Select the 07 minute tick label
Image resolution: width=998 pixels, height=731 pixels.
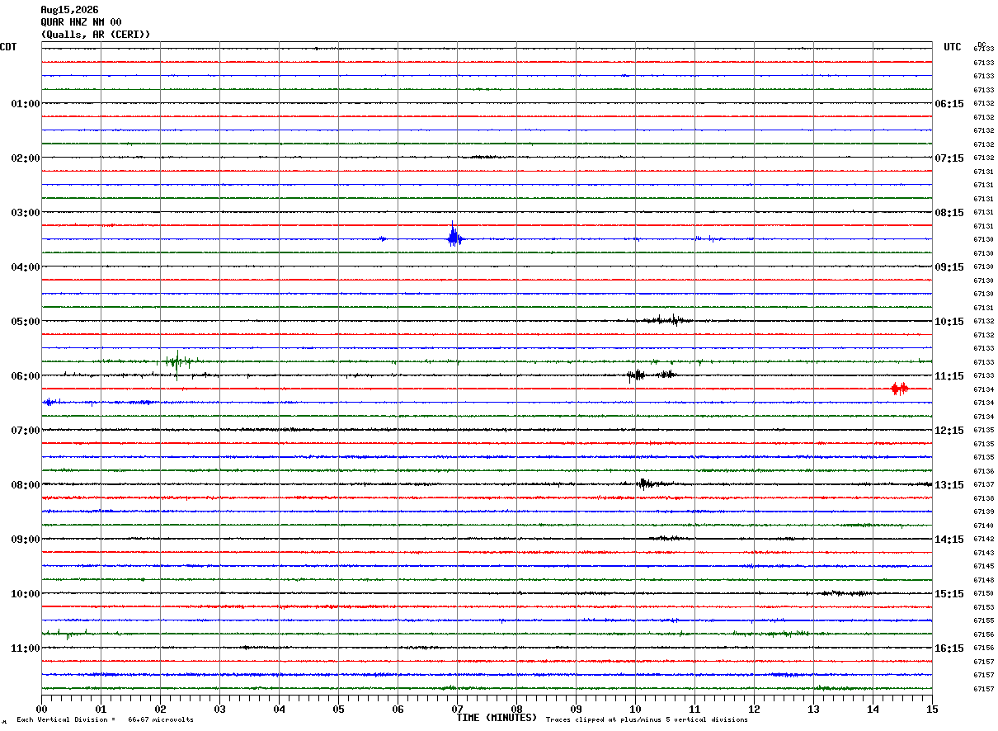[x=457, y=709]
